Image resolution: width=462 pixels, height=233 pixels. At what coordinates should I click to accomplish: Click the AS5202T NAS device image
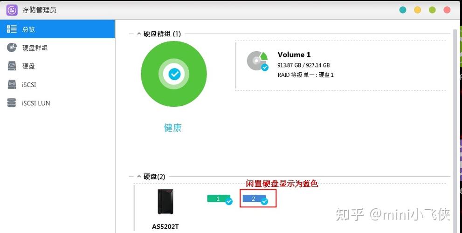(x=165, y=202)
